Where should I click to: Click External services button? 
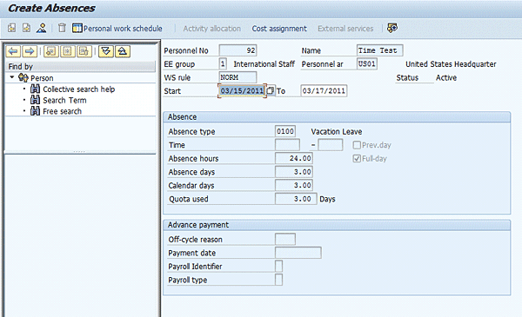point(345,29)
